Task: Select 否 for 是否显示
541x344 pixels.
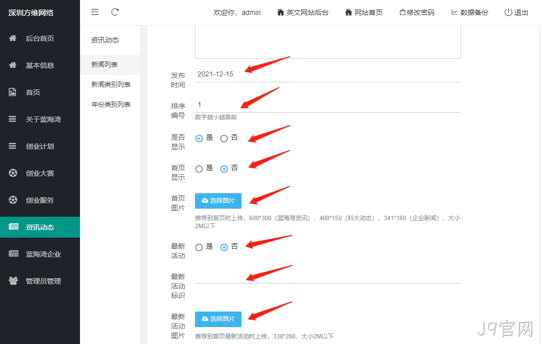Action: [x=224, y=139]
